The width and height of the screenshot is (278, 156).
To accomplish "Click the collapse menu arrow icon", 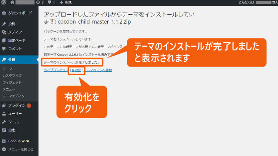I will (x=4, y=149).
